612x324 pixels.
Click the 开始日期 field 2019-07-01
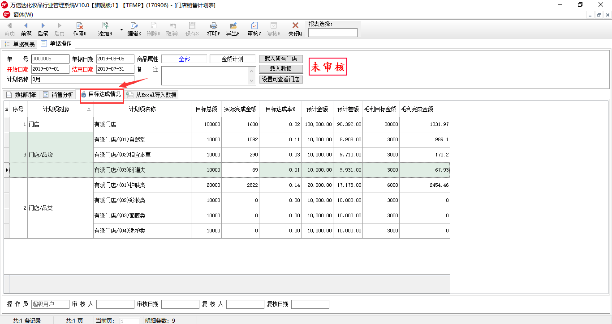[50, 69]
